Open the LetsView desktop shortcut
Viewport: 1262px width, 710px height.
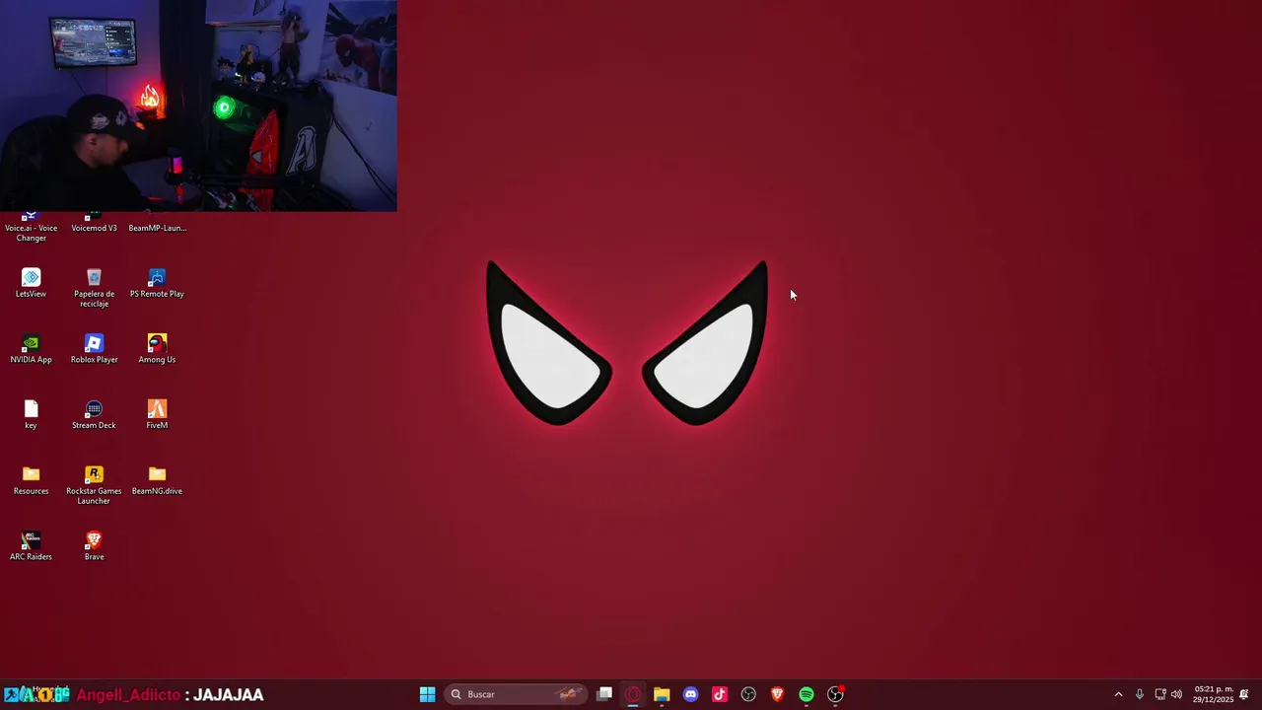pyautogui.click(x=31, y=283)
